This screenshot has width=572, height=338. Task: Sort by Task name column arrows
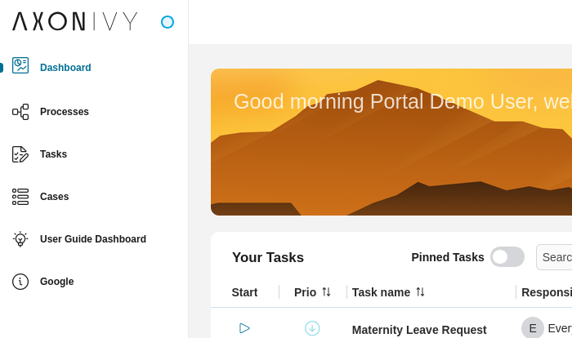pyautogui.click(x=420, y=292)
